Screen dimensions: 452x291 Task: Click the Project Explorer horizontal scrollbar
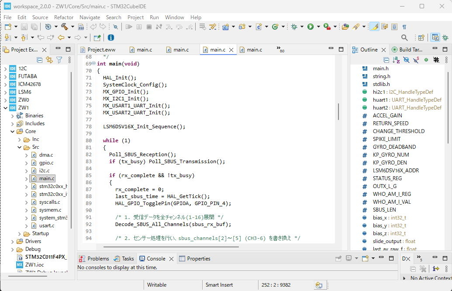point(28,276)
